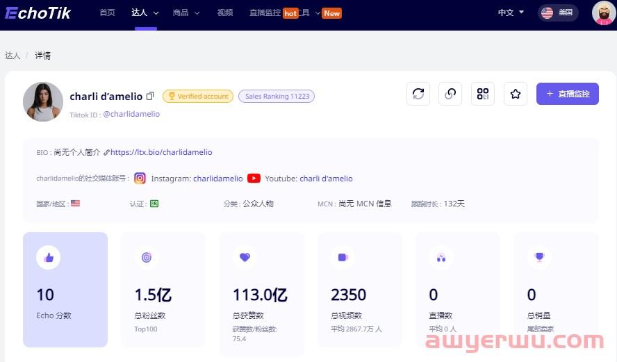The height and width of the screenshot is (362, 617).
Task: Click the + 直播监控 button
Action: pyautogui.click(x=568, y=94)
